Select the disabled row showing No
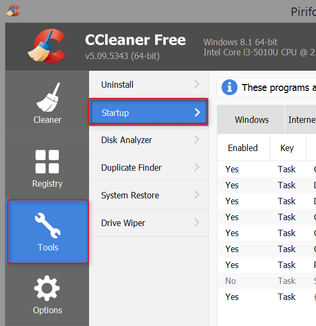The width and height of the screenshot is (316, 326). pos(267,281)
